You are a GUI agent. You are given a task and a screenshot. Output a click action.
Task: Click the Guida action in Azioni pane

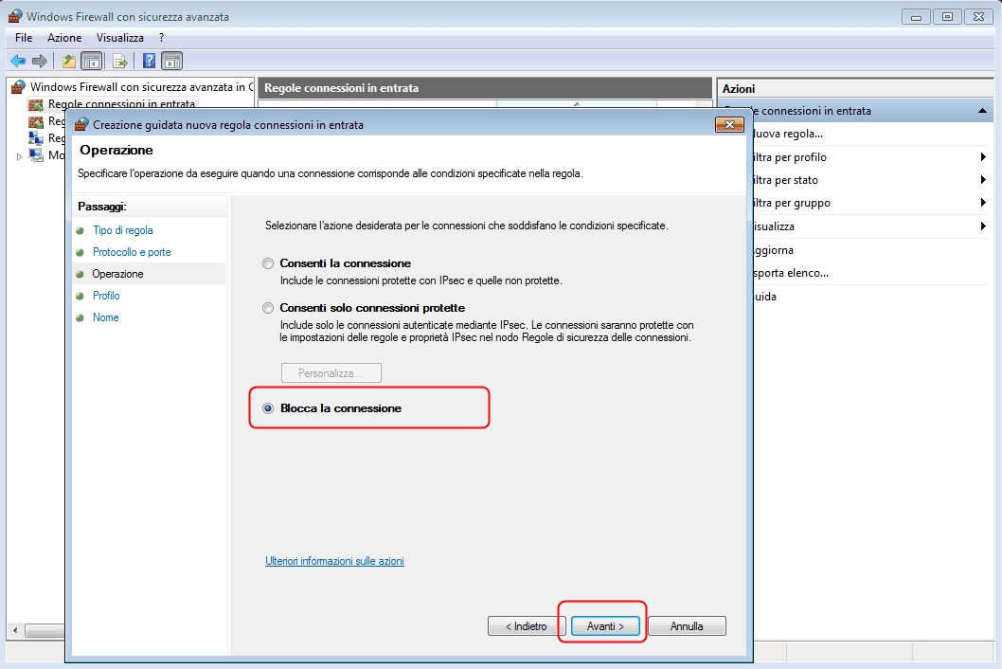(765, 297)
